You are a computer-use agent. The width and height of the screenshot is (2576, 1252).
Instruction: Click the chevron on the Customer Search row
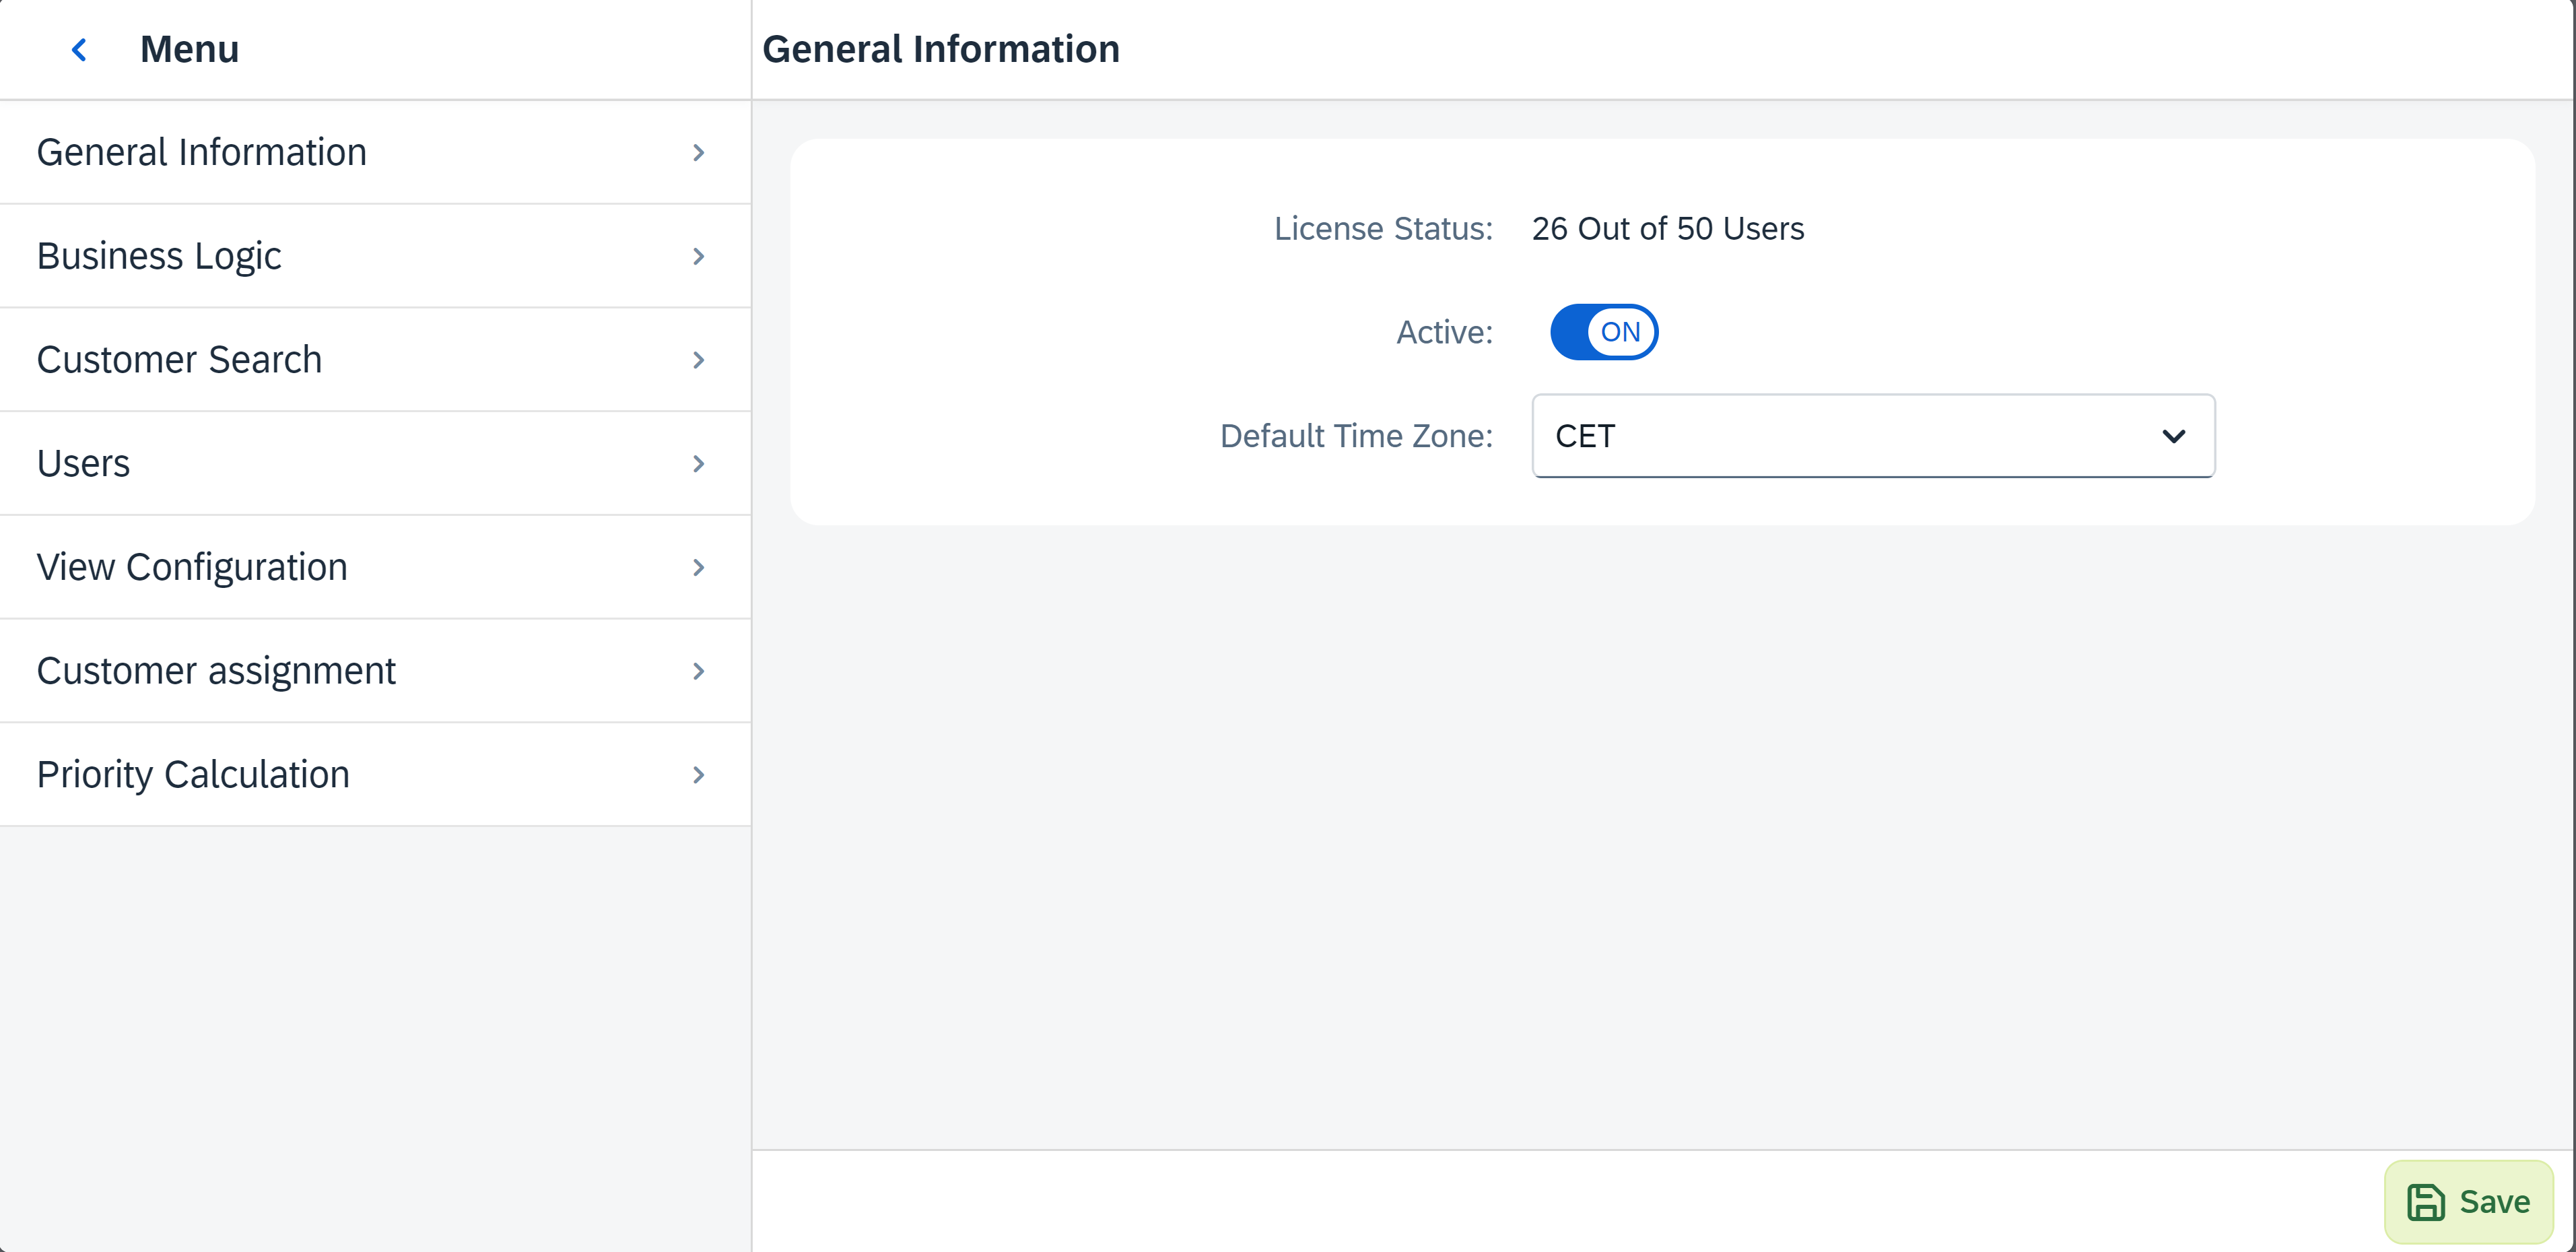[x=699, y=360]
